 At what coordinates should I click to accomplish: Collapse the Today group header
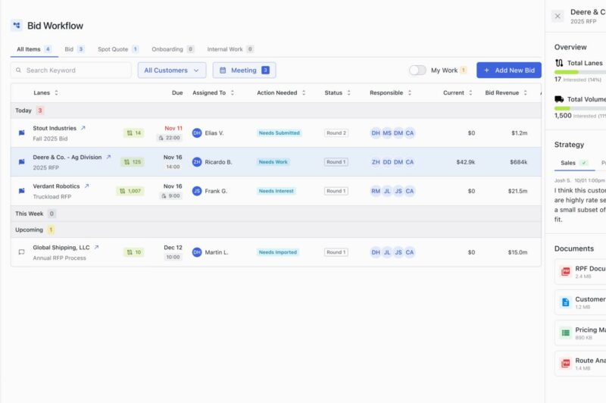coord(276,111)
